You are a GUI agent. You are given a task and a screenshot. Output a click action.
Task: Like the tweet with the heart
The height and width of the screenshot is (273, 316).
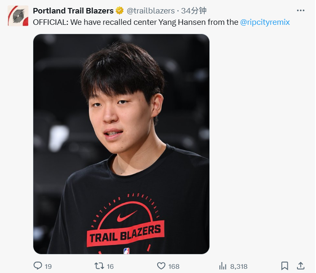click(161, 266)
